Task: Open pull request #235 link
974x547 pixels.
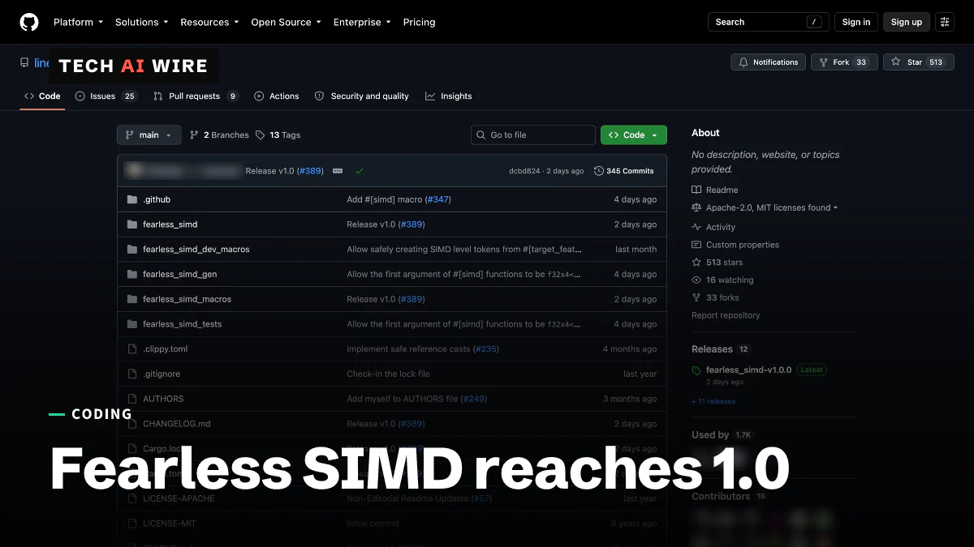Action: pyautogui.click(x=486, y=349)
